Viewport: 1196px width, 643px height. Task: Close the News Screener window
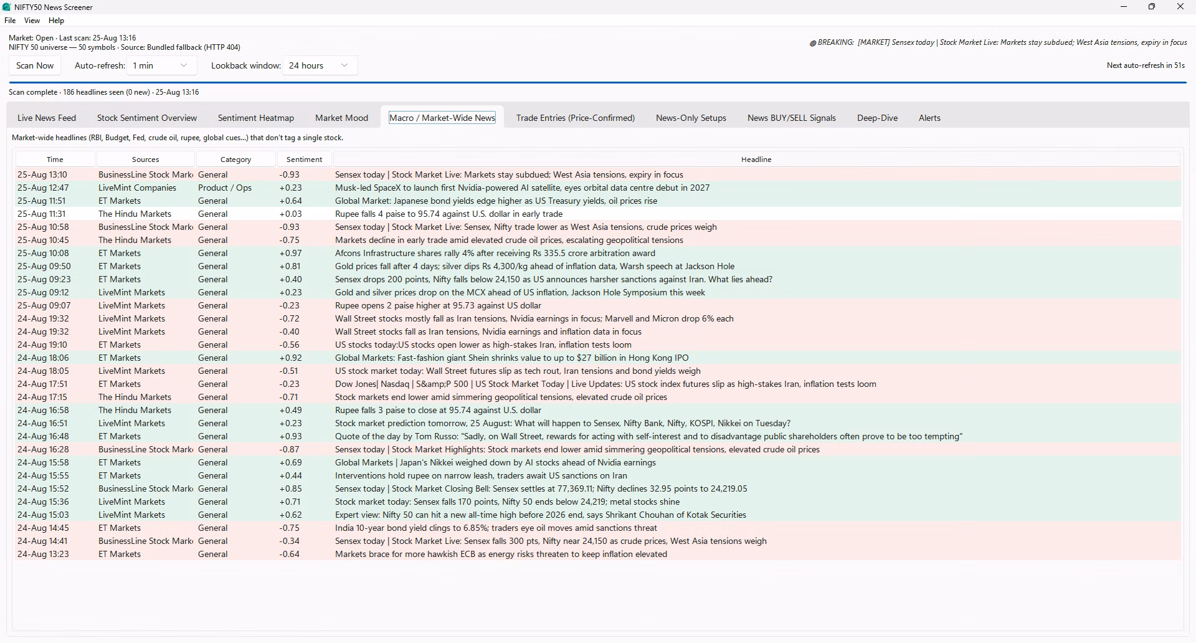point(1180,7)
